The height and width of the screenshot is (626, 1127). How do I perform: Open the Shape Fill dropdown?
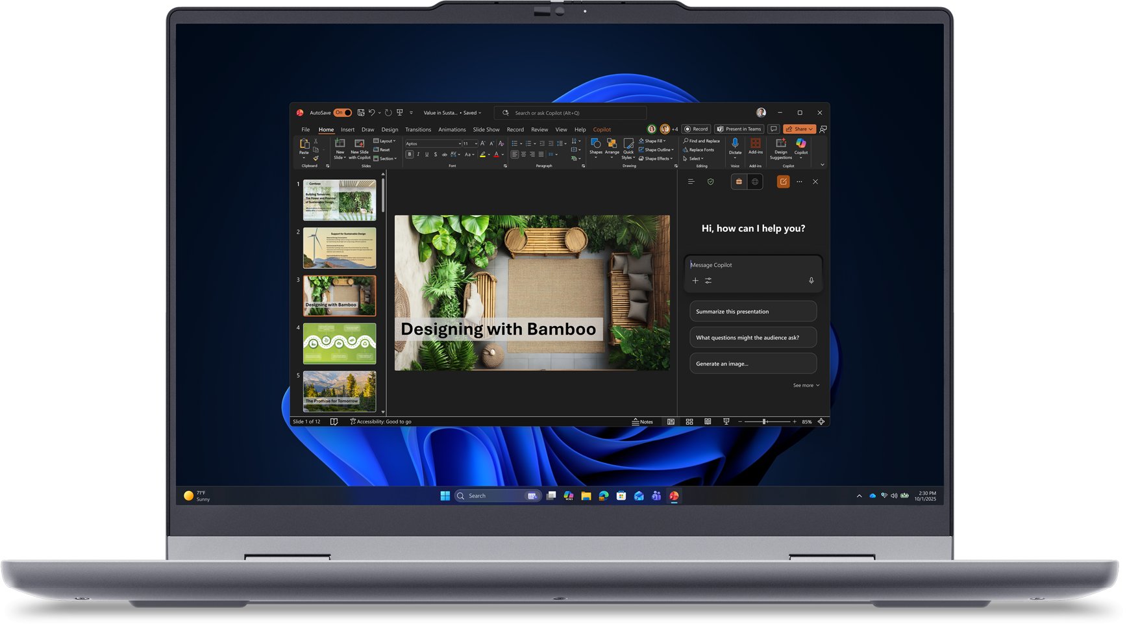(652, 141)
